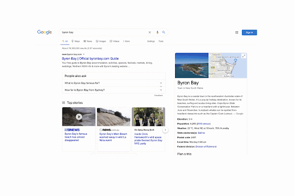Submit search with the magnifier icon
The image size is (295, 196).
coord(164,32)
